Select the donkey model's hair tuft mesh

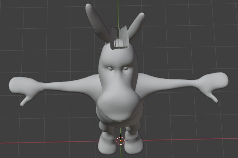click(x=120, y=38)
